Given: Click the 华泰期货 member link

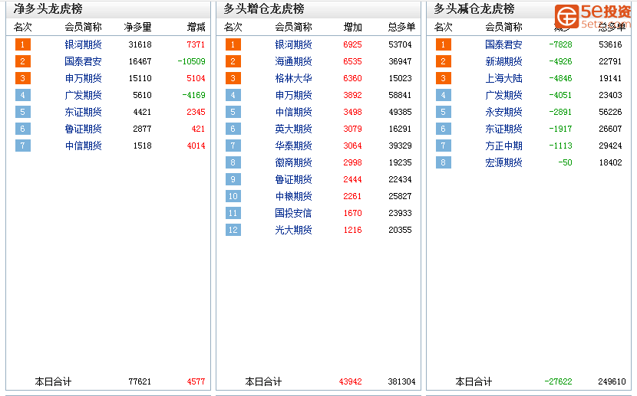Looking at the screenshot, I should tap(293, 146).
